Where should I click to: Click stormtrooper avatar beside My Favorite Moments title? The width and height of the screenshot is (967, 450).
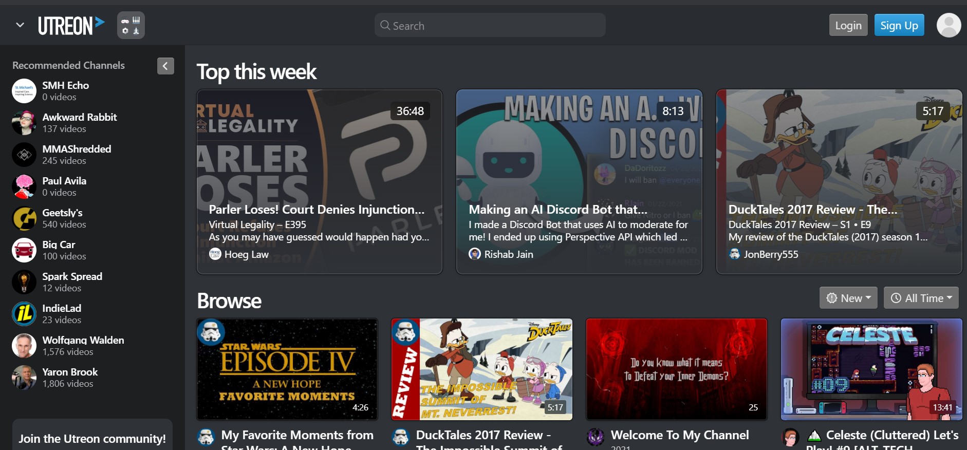click(206, 437)
